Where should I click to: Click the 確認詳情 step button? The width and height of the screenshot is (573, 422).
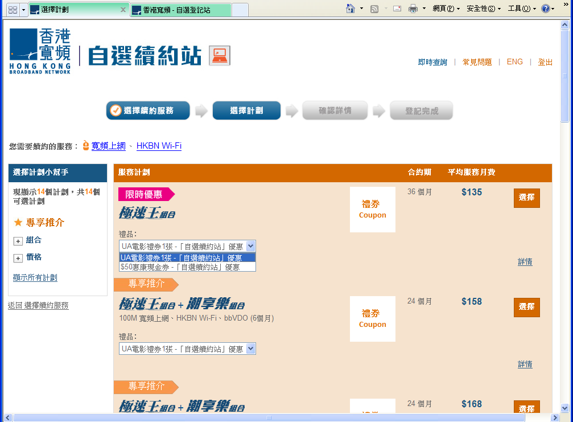[335, 110]
